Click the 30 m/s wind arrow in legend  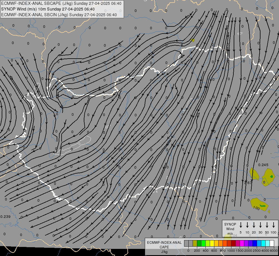(x=260, y=225)
